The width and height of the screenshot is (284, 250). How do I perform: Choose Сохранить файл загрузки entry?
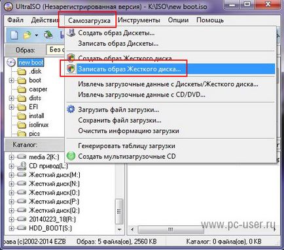pos(171,120)
